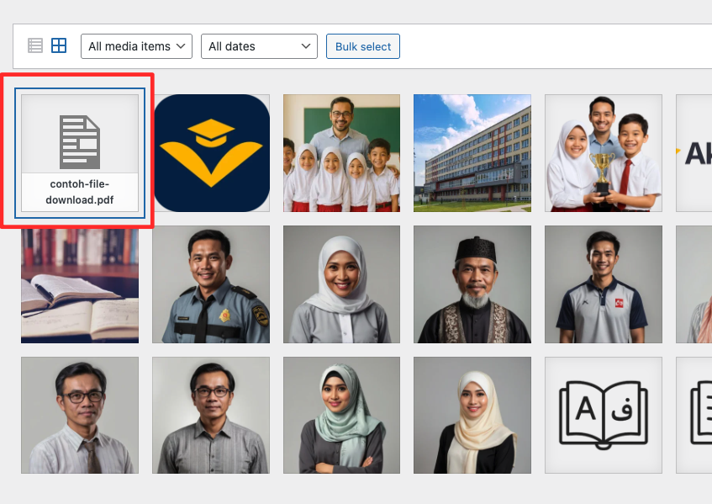Image resolution: width=712 pixels, height=504 pixels.
Task: Open portrait of bearded man with black cap
Action: (x=472, y=284)
